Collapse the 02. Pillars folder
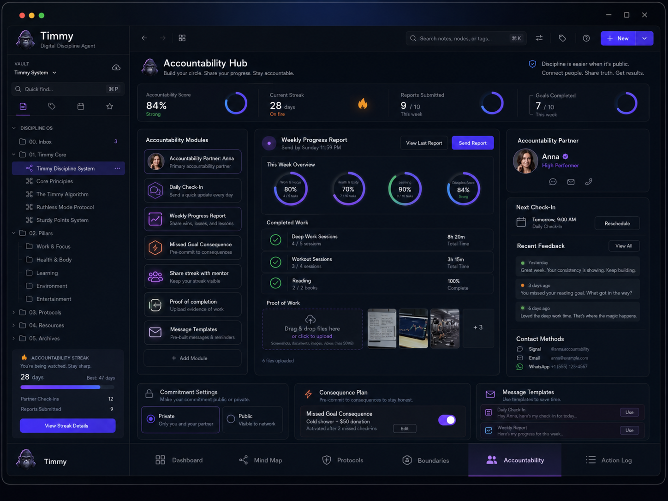This screenshot has width=668, height=501. pyautogui.click(x=14, y=233)
